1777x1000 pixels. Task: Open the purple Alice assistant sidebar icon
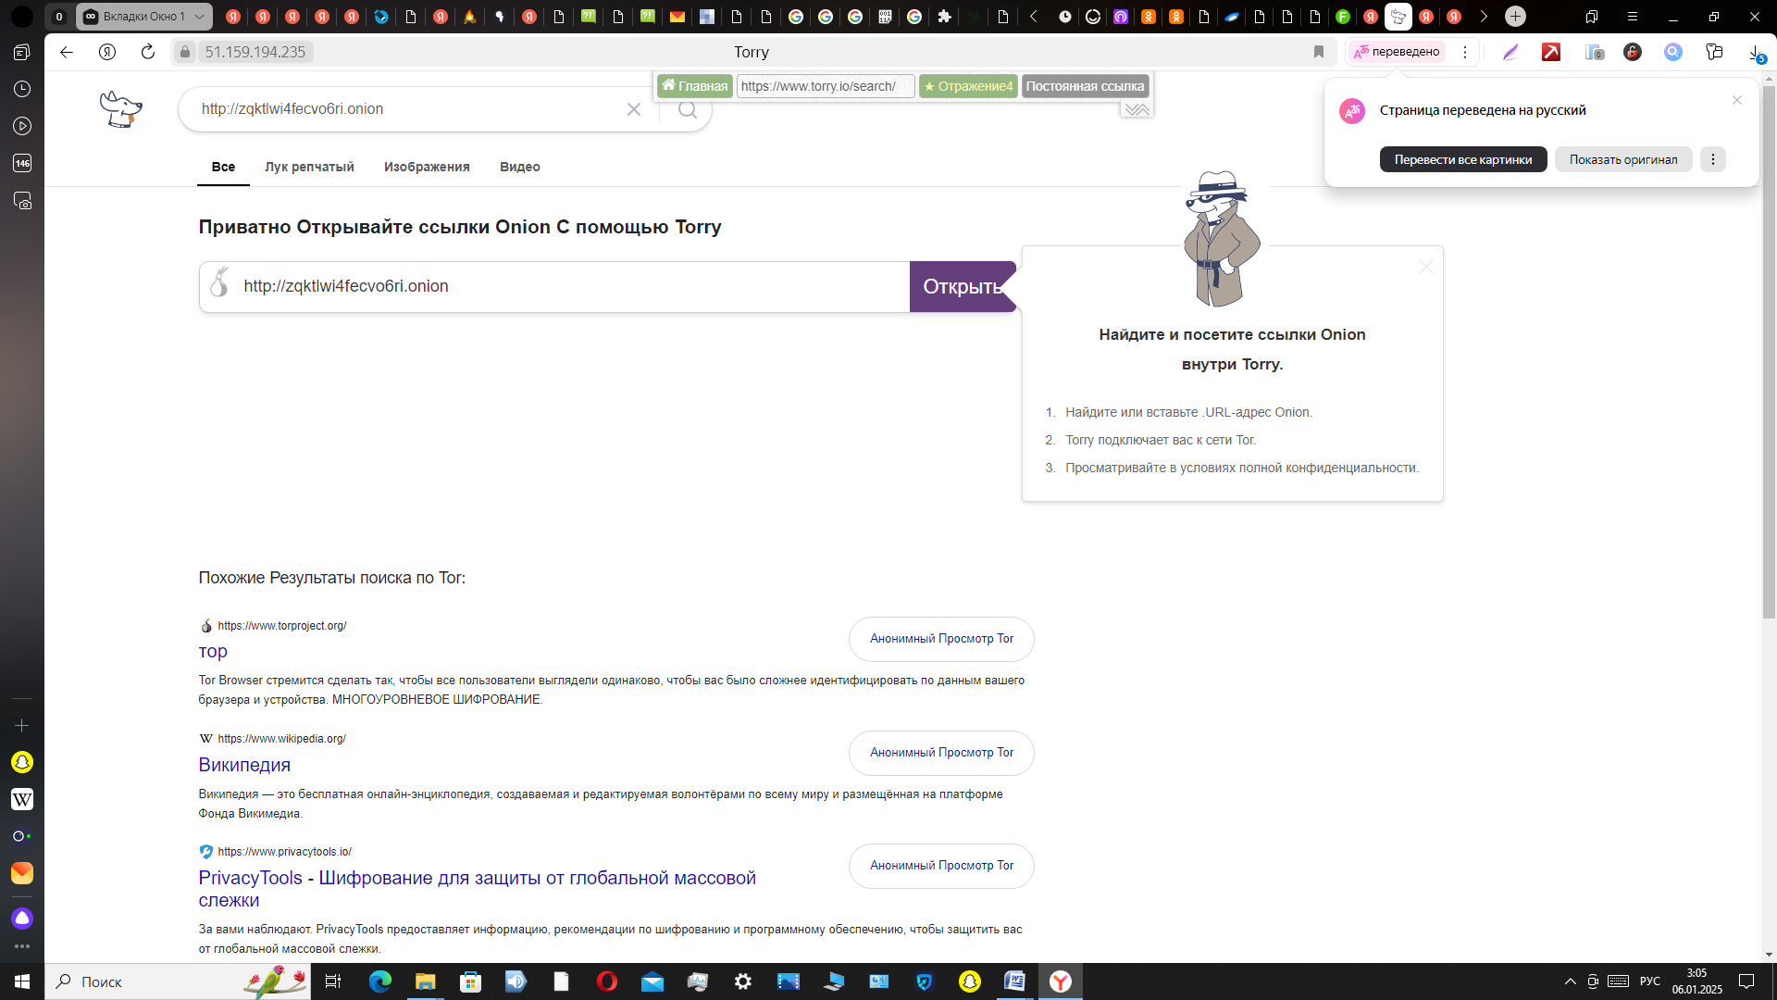22,918
